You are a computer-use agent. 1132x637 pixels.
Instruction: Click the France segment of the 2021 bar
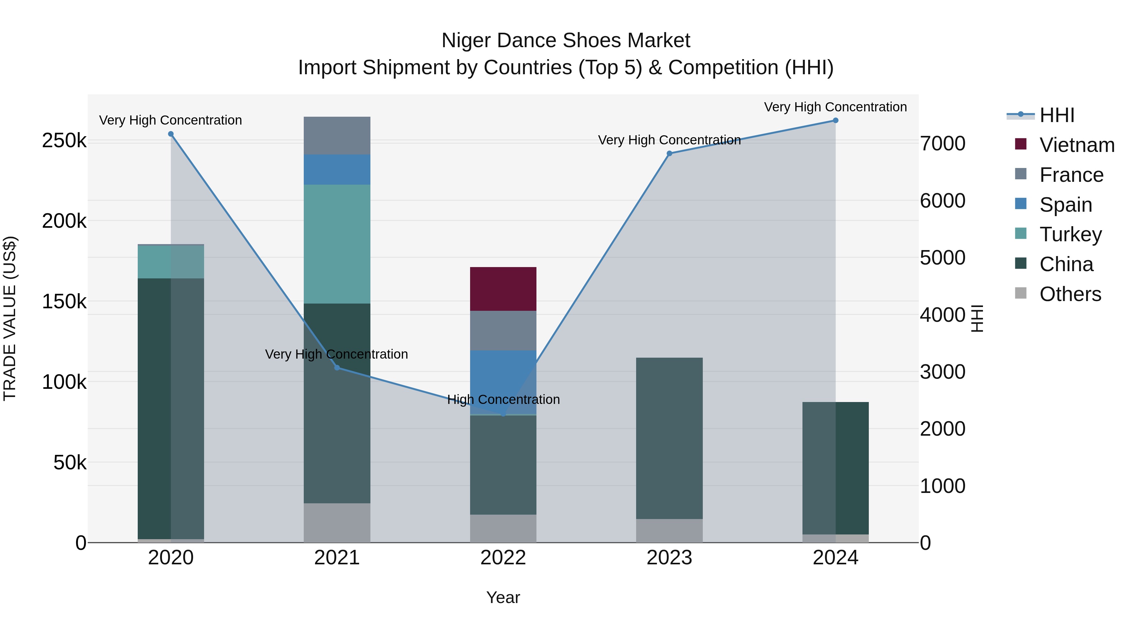337,136
